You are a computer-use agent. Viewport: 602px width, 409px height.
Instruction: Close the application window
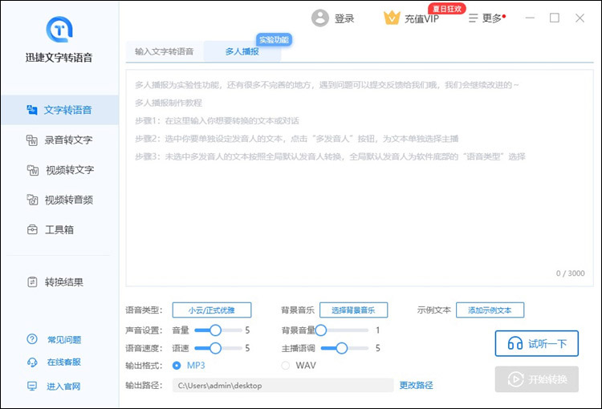pyautogui.click(x=580, y=18)
